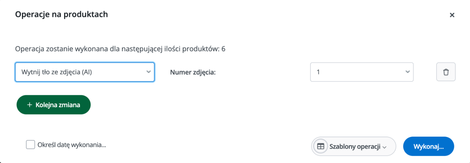Click the product count number 6

(223, 49)
